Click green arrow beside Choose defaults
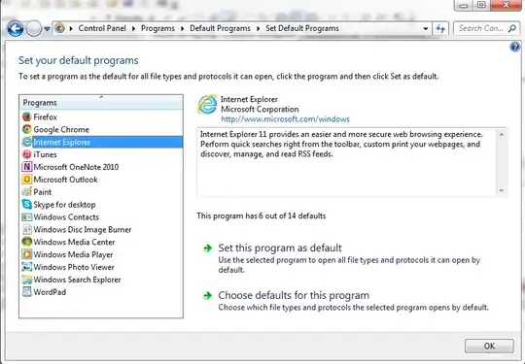The width and height of the screenshot is (525, 364). pos(208,295)
